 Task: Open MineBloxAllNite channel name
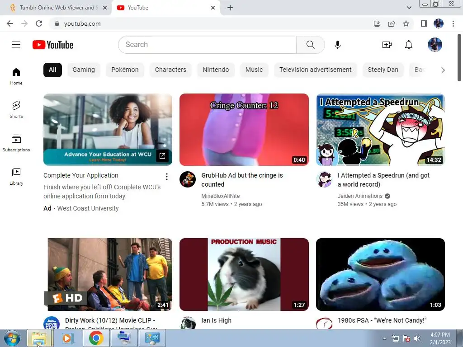pyautogui.click(x=221, y=196)
